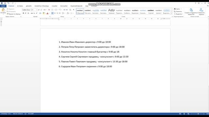Open the File (Файл) tab
The image size is (209, 117).
3,6
